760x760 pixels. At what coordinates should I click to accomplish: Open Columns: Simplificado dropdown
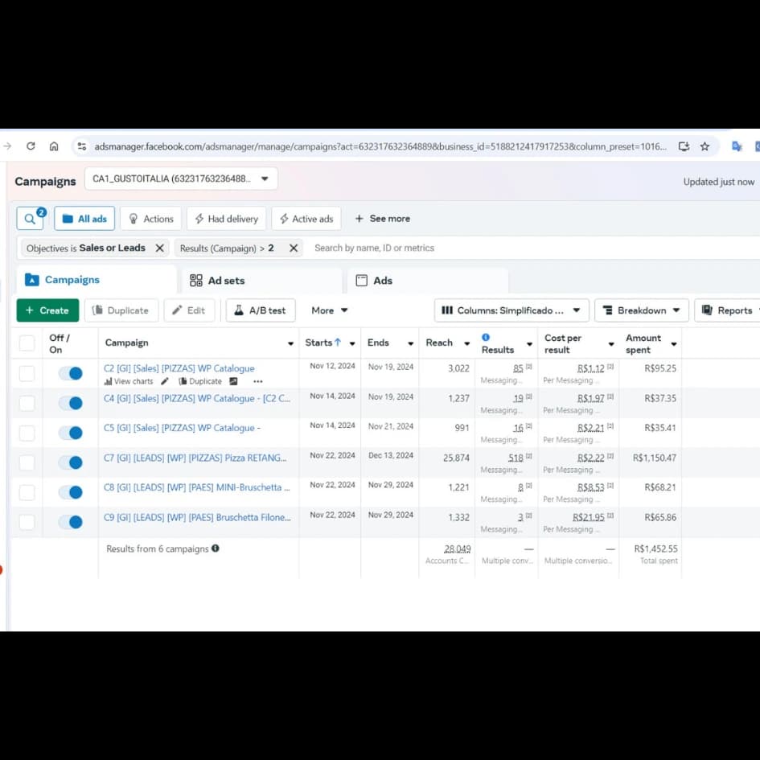pyautogui.click(x=511, y=310)
